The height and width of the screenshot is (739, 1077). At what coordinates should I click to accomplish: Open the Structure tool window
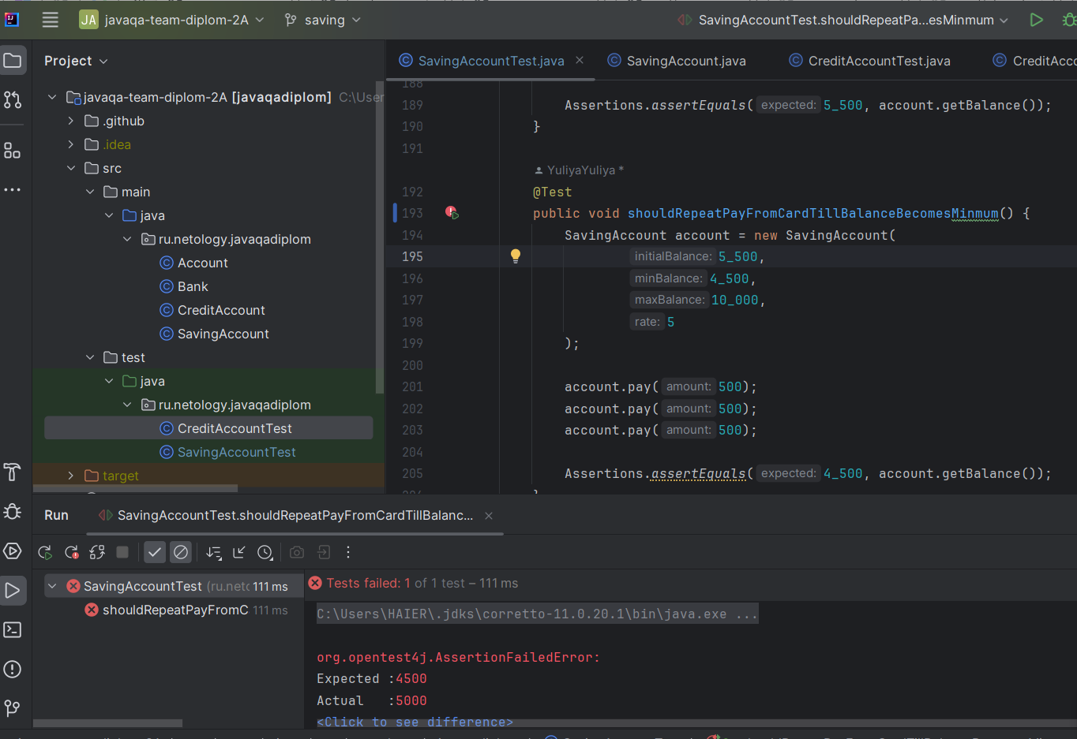(x=13, y=150)
